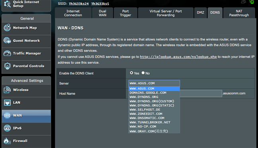Click the Guest Network icon
Viewport: 258px width, 148px height.
tap(7, 40)
